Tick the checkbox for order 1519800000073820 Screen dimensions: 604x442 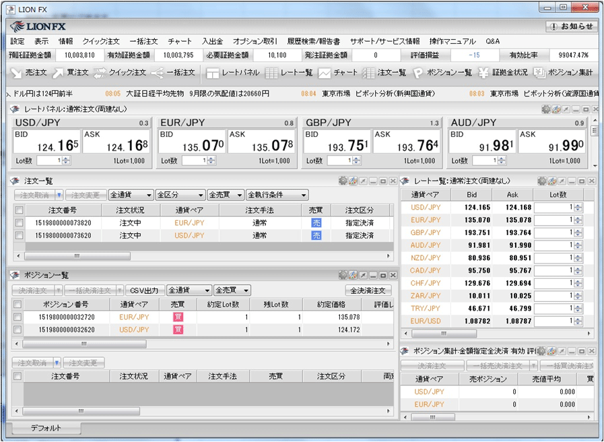click(x=19, y=223)
